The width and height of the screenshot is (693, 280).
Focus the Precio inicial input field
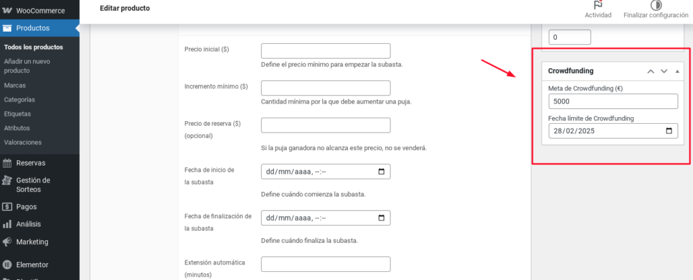coord(326,51)
